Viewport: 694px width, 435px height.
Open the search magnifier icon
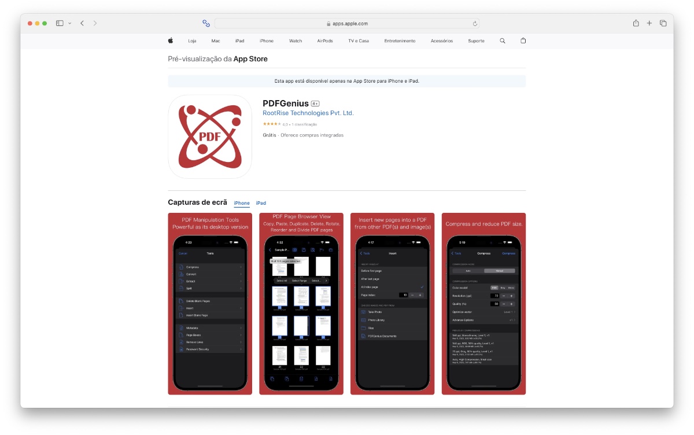(502, 41)
